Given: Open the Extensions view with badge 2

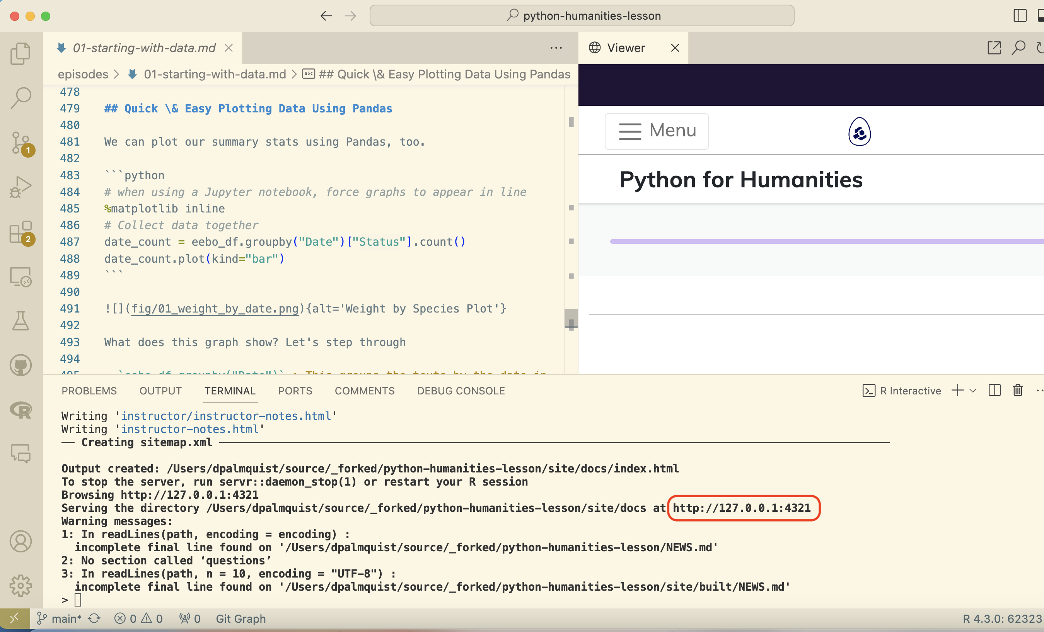Looking at the screenshot, I should pyautogui.click(x=21, y=233).
